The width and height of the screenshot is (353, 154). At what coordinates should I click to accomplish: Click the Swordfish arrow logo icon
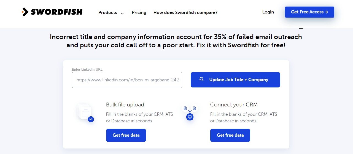(x=25, y=12)
